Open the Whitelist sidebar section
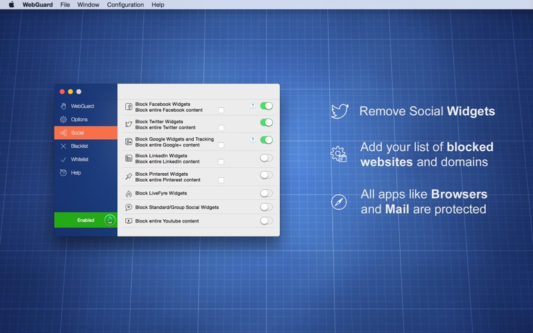This screenshot has width=533, height=333. click(x=86, y=159)
